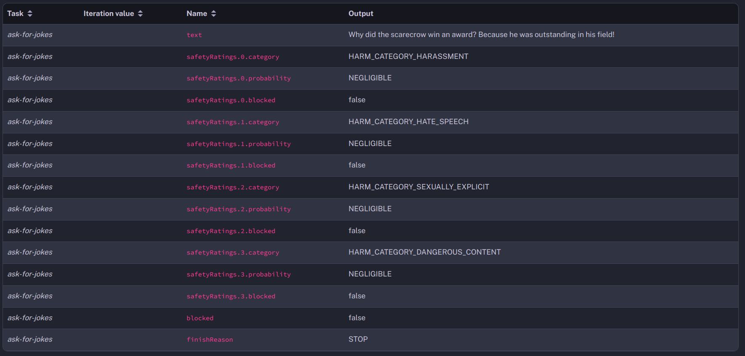Click NEGLIGIBLE value for safetyRatings.2.probability
Viewport: 745px width, 356px height.
pyautogui.click(x=370, y=209)
